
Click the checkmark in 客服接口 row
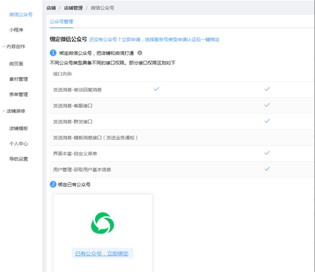[x=267, y=105]
